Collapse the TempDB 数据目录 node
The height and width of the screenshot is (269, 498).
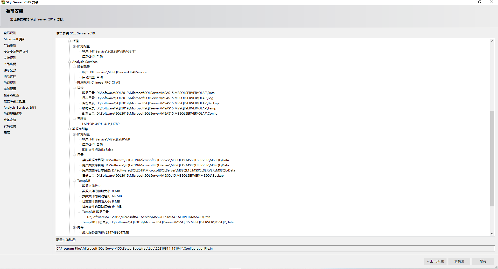[x=79, y=212]
